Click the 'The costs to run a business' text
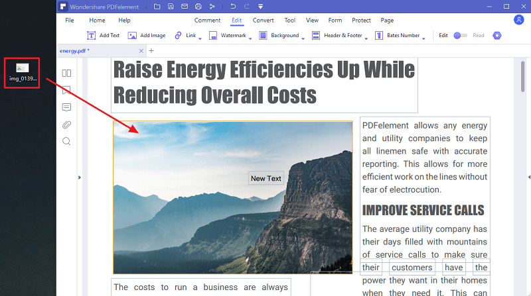 click(x=201, y=287)
